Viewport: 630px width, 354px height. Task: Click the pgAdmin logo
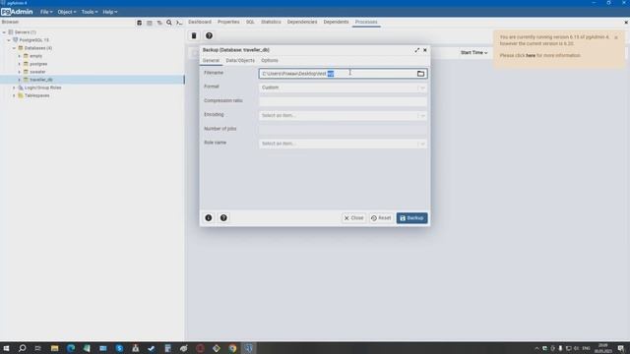pos(17,12)
